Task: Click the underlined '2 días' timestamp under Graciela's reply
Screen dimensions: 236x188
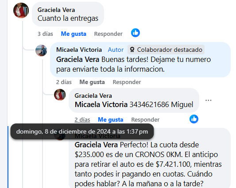Action: click(82, 120)
